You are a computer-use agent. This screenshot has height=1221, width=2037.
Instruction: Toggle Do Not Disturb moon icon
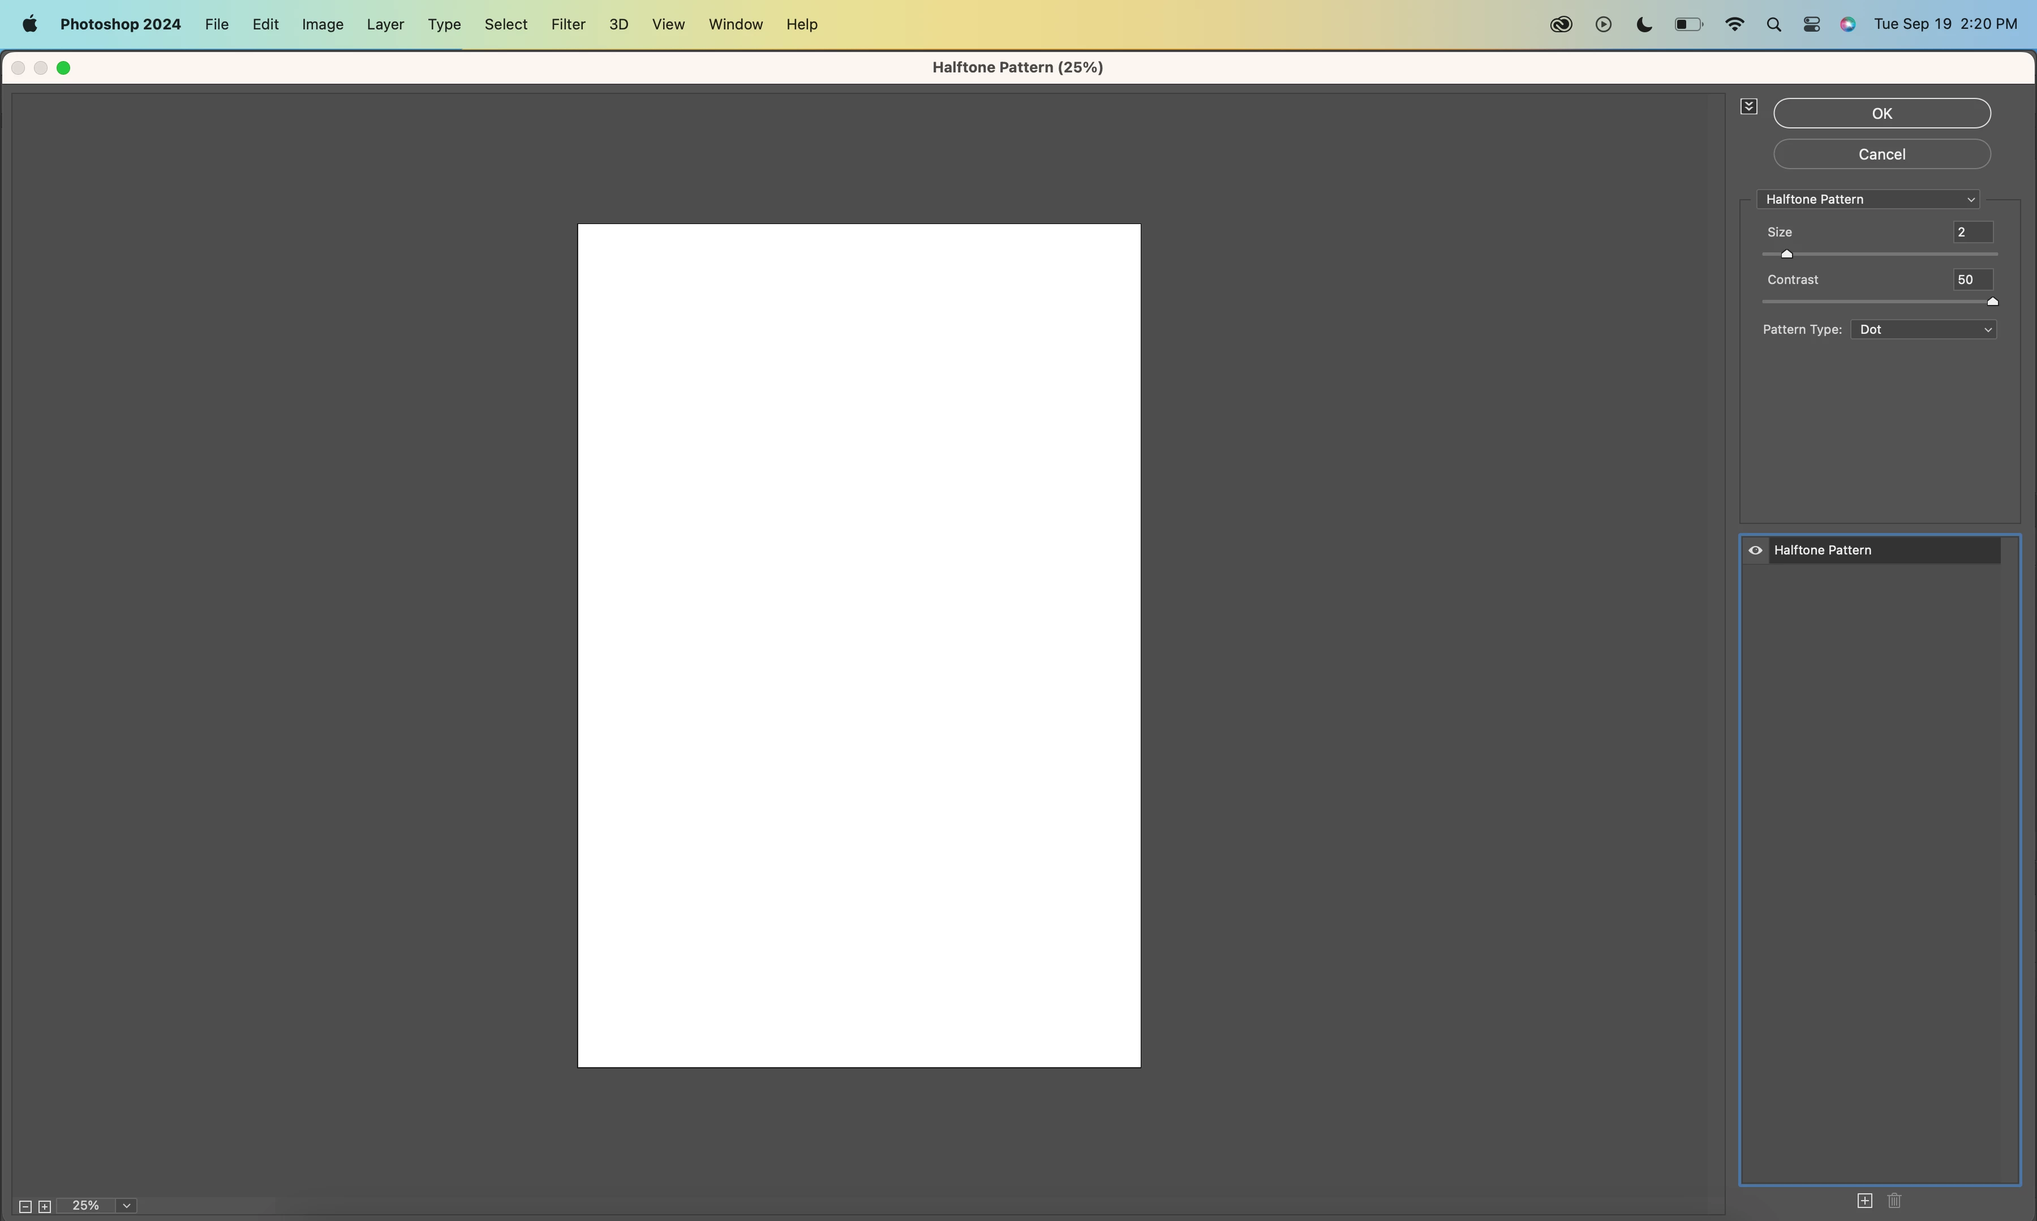pyautogui.click(x=1644, y=25)
